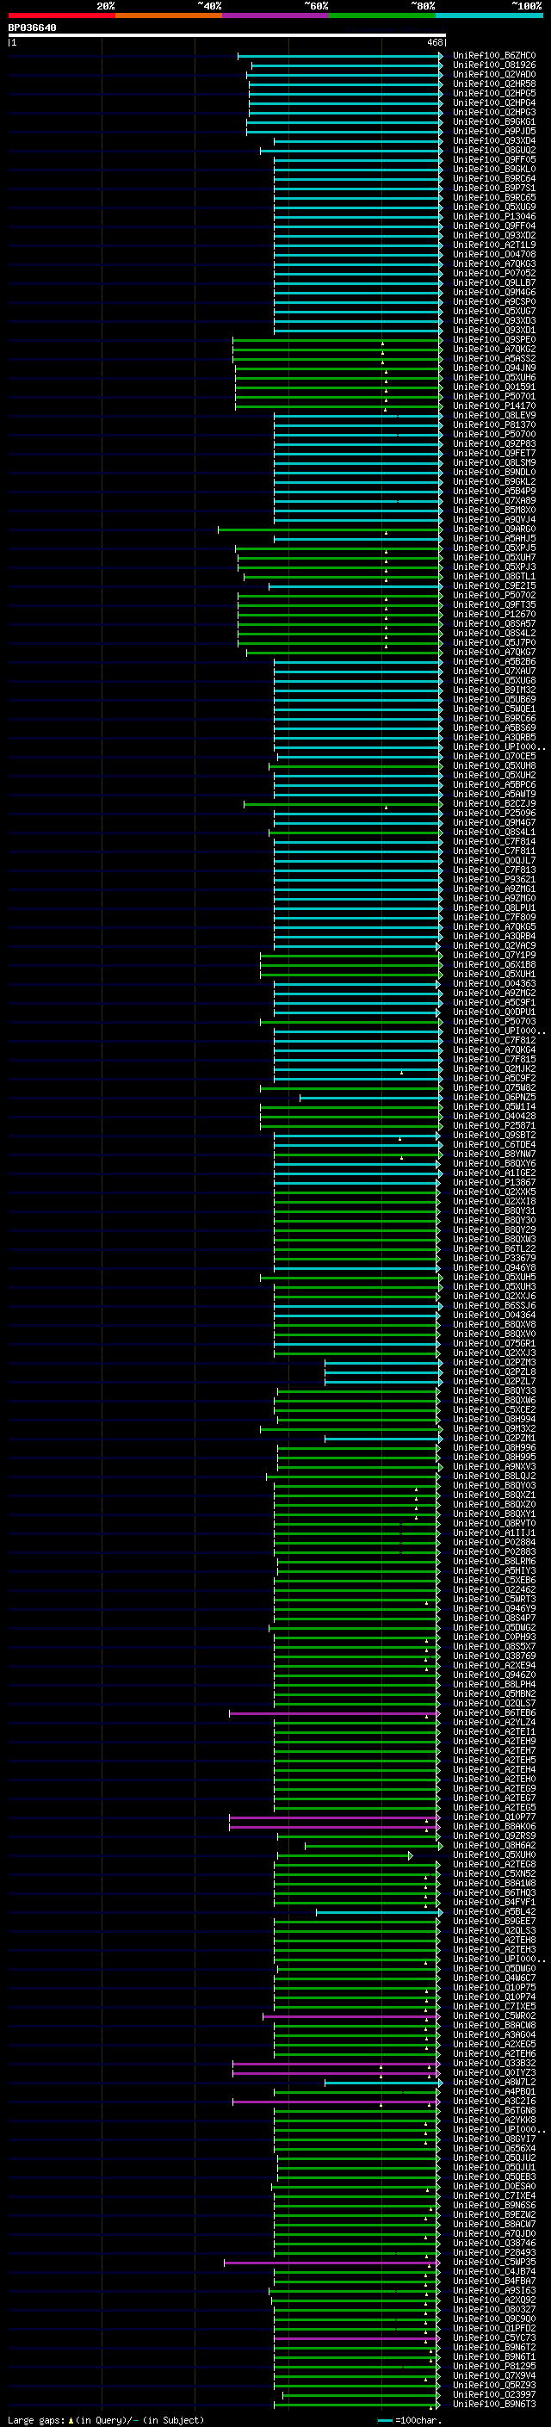Screen dimensions: 551x2427
Task: Click the red 20% identity legend segment
Action: 61,15
